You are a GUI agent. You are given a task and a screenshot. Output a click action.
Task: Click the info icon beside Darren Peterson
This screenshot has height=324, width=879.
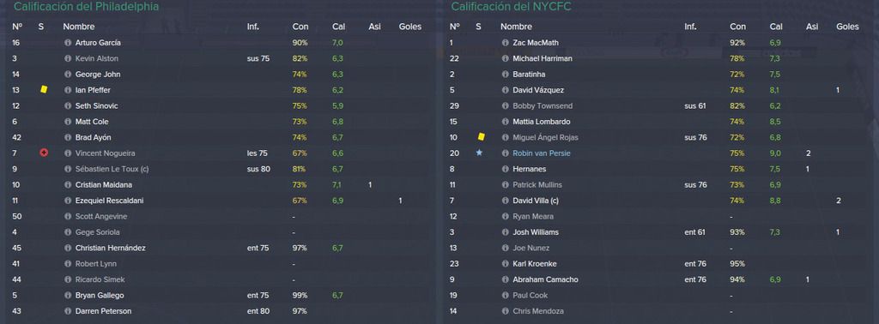pos(68,311)
